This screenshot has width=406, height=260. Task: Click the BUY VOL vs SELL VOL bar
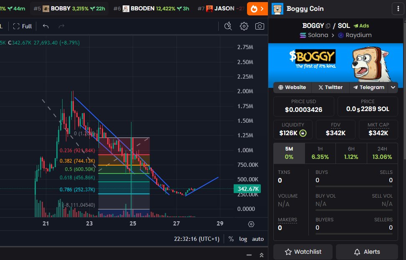click(354, 210)
